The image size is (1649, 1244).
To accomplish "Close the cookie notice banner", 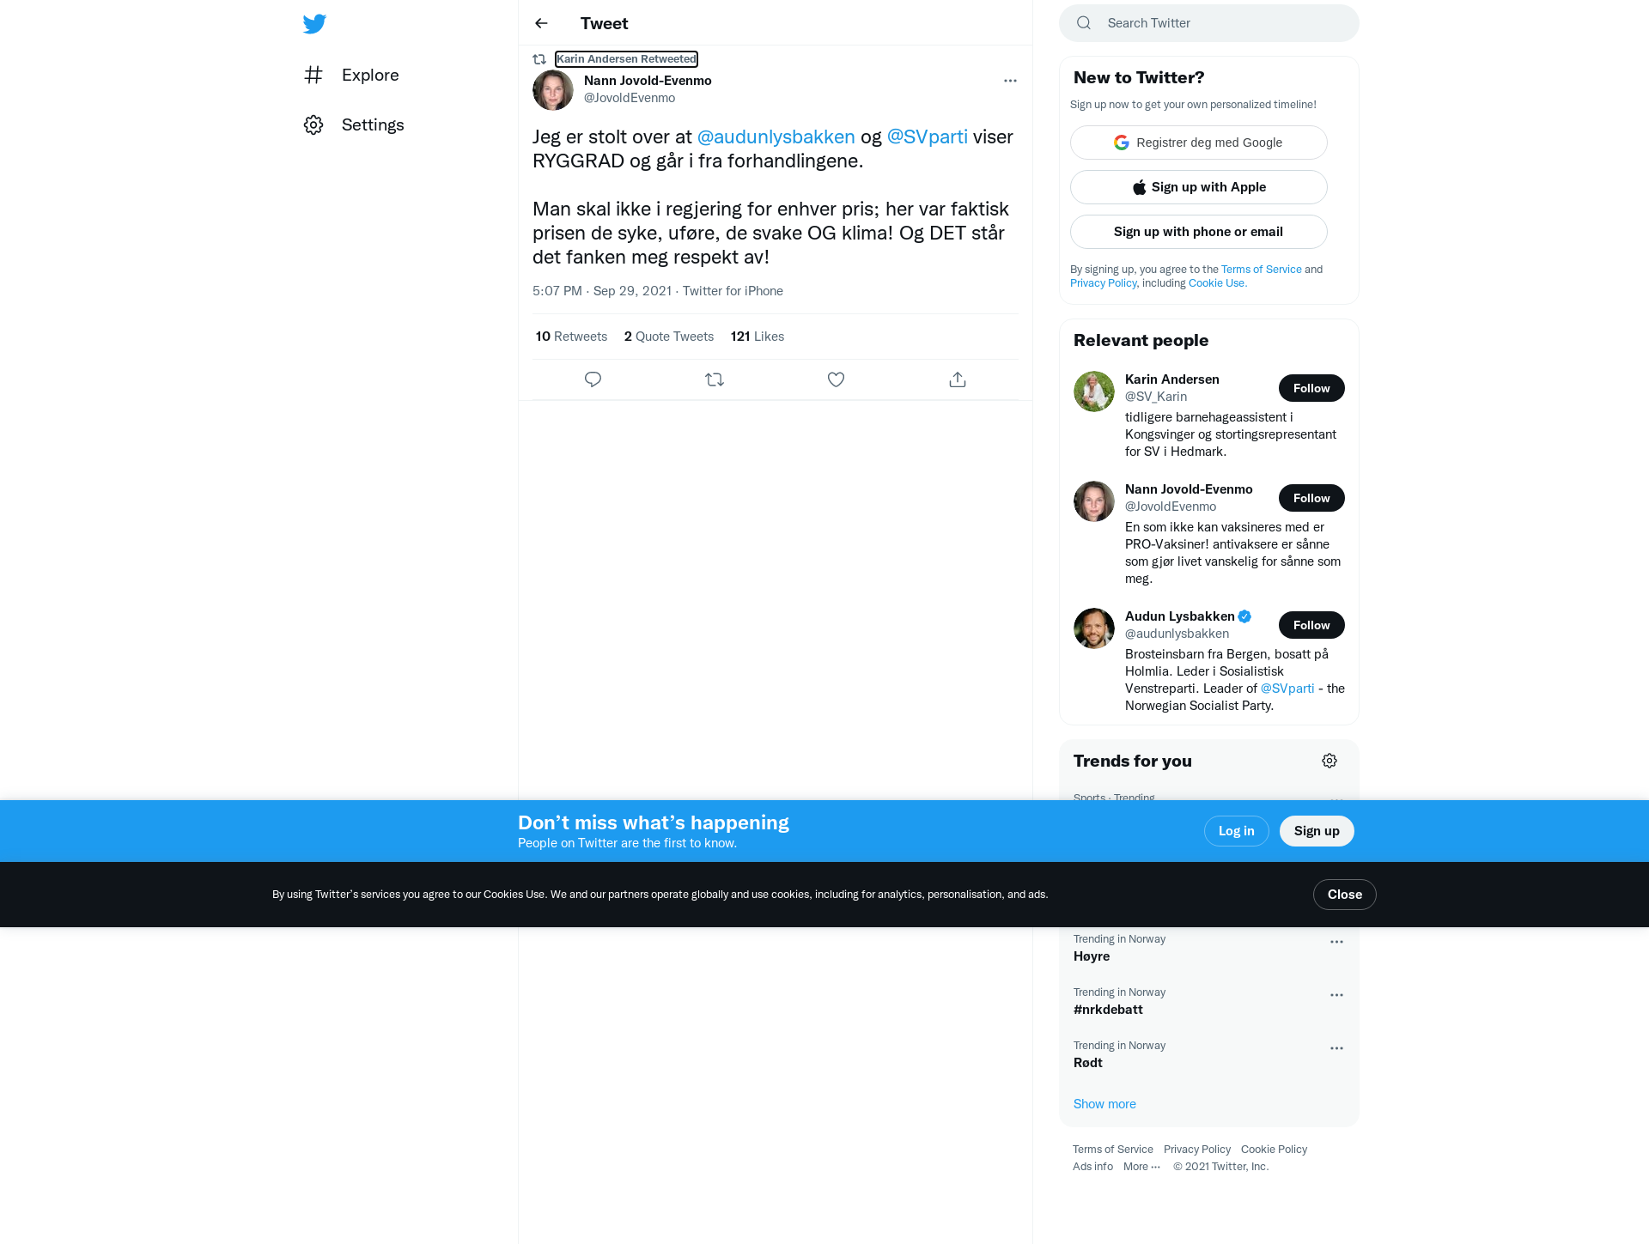I will (x=1344, y=895).
